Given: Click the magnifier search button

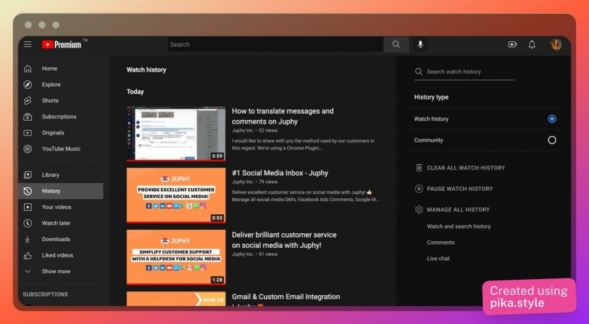Looking at the screenshot, I should point(396,44).
